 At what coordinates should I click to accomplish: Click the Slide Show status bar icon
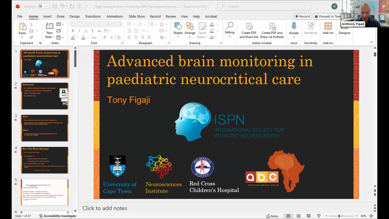(x=318, y=216)
